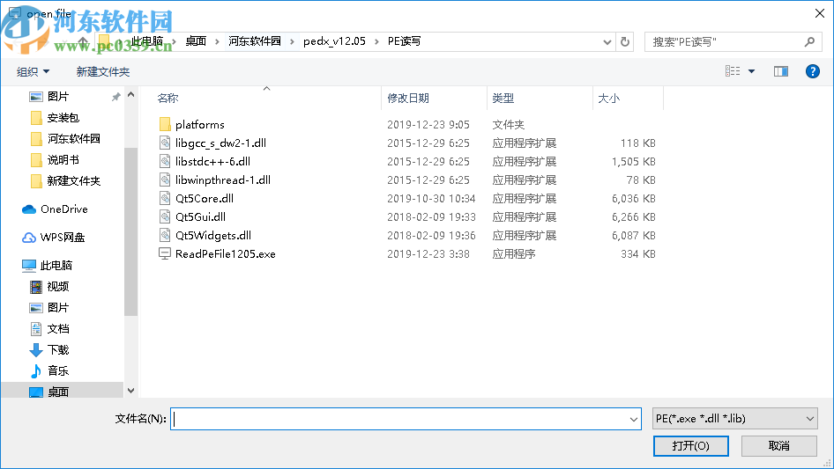Image resolution: width=834 pixels, height=469 pixels.
Task: Select Qt5Gui.dll file icon
Action: (165, 216)
